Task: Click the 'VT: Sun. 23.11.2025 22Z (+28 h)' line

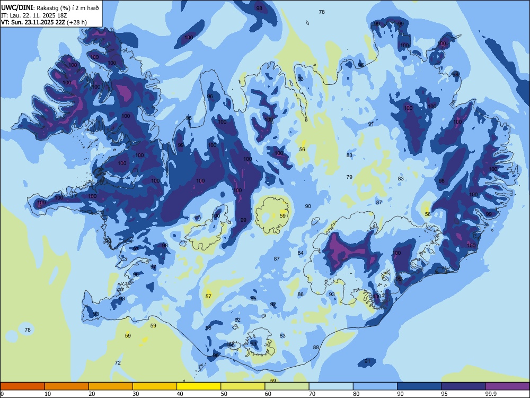Action: [x=44, y=22]
